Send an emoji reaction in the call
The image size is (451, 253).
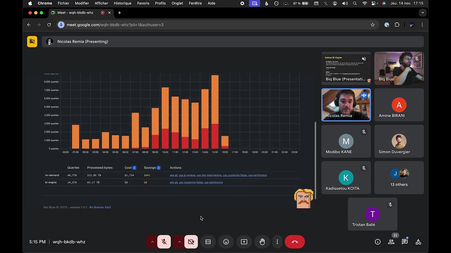pyautogui.click(x=226, y=242)
